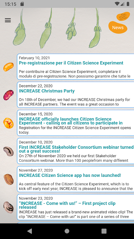
Task: Select the red speckled bean beside Christmas Party
Action: click(x=9, y=95)
